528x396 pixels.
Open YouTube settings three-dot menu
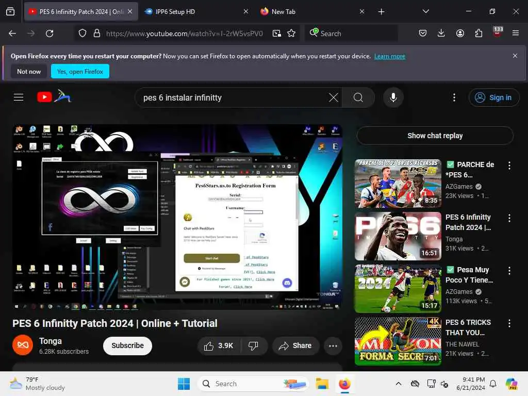(454, 97)
